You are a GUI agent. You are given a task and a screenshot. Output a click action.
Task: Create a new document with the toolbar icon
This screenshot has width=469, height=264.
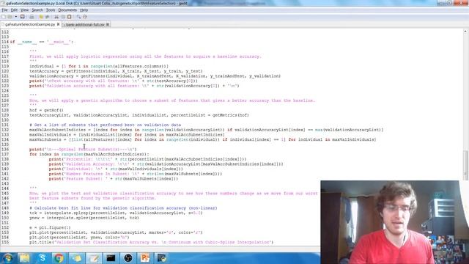tap(4, 17)
